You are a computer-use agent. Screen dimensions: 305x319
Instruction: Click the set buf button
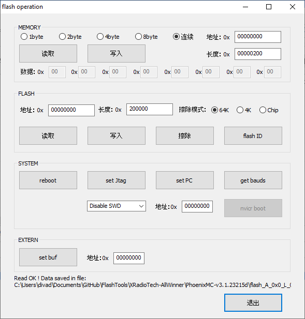coord(48,257)
